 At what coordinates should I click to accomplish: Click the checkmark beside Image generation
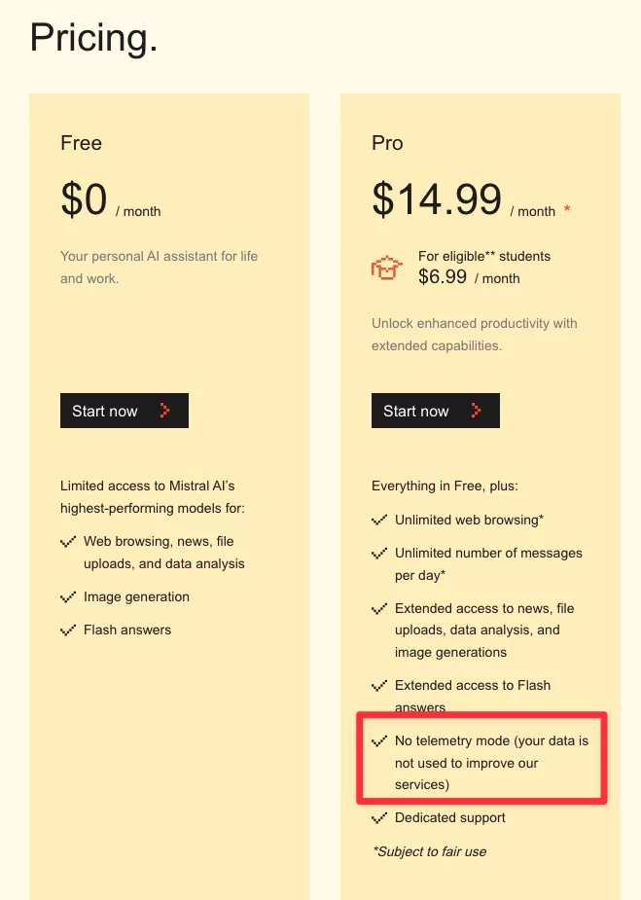68,597
